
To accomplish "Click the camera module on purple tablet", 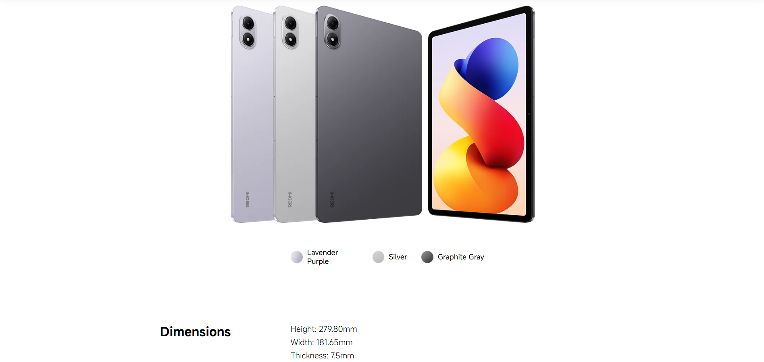I will tap(248, 31).
